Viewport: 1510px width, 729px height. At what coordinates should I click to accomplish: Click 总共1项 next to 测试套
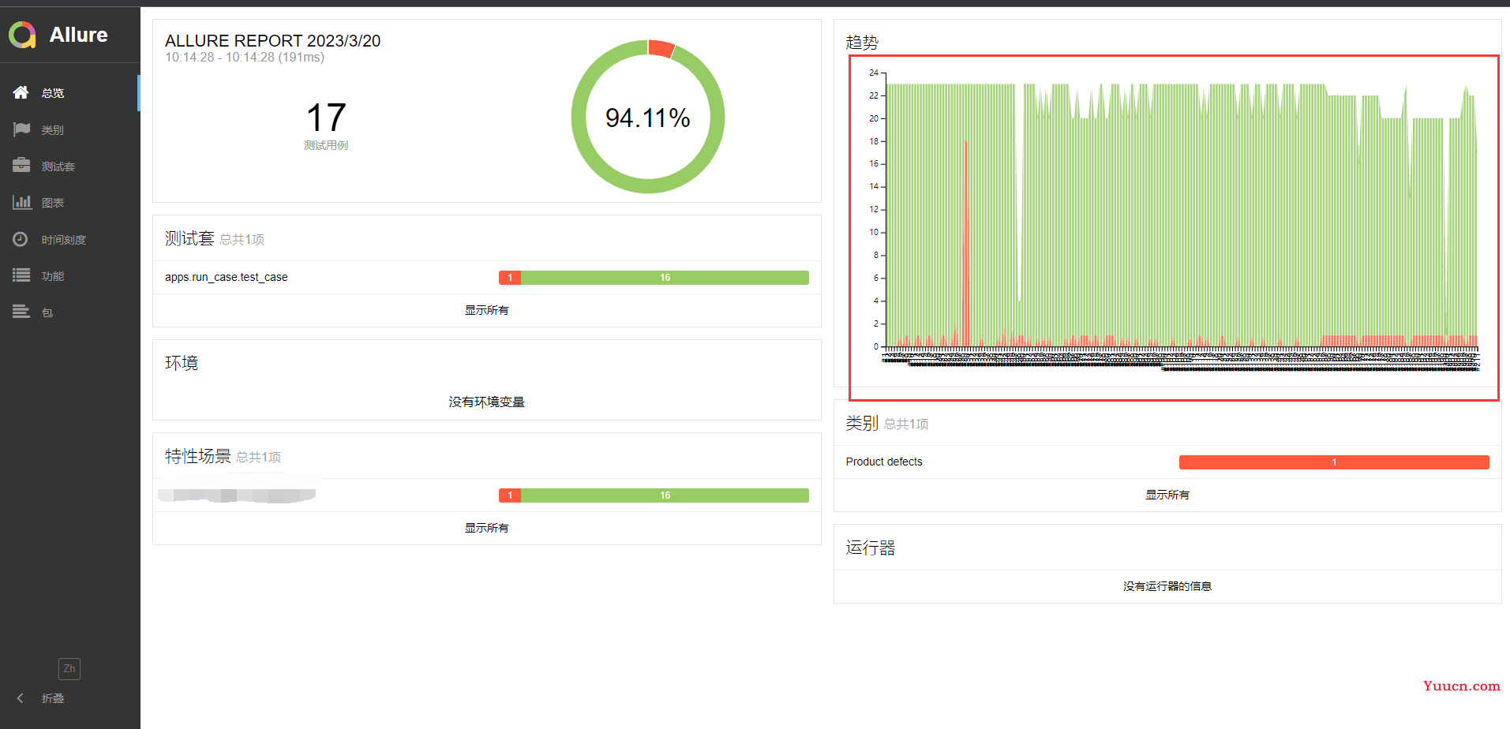coord(242,240)
